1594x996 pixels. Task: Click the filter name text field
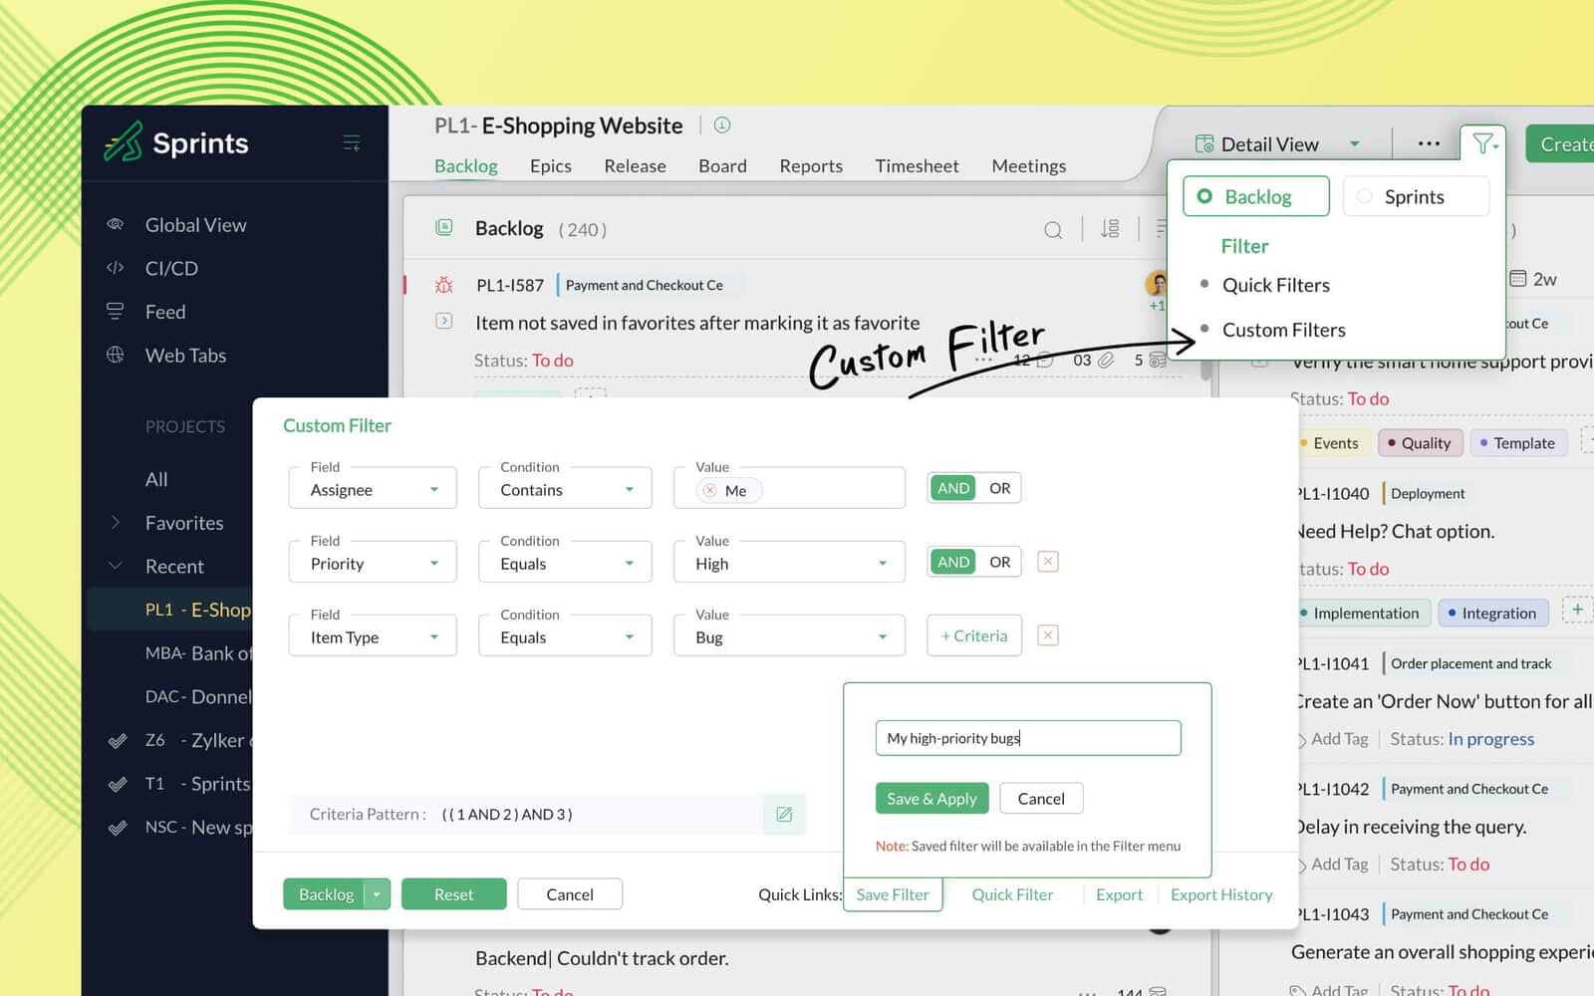(1027, 738)
